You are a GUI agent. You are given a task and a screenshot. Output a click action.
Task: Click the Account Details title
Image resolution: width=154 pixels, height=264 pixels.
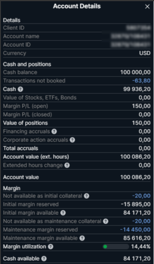pos(77,6)
